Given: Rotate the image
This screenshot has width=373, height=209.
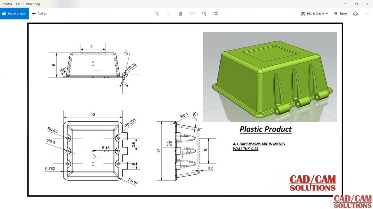Looking at the screenshot, I should point(204,13).
